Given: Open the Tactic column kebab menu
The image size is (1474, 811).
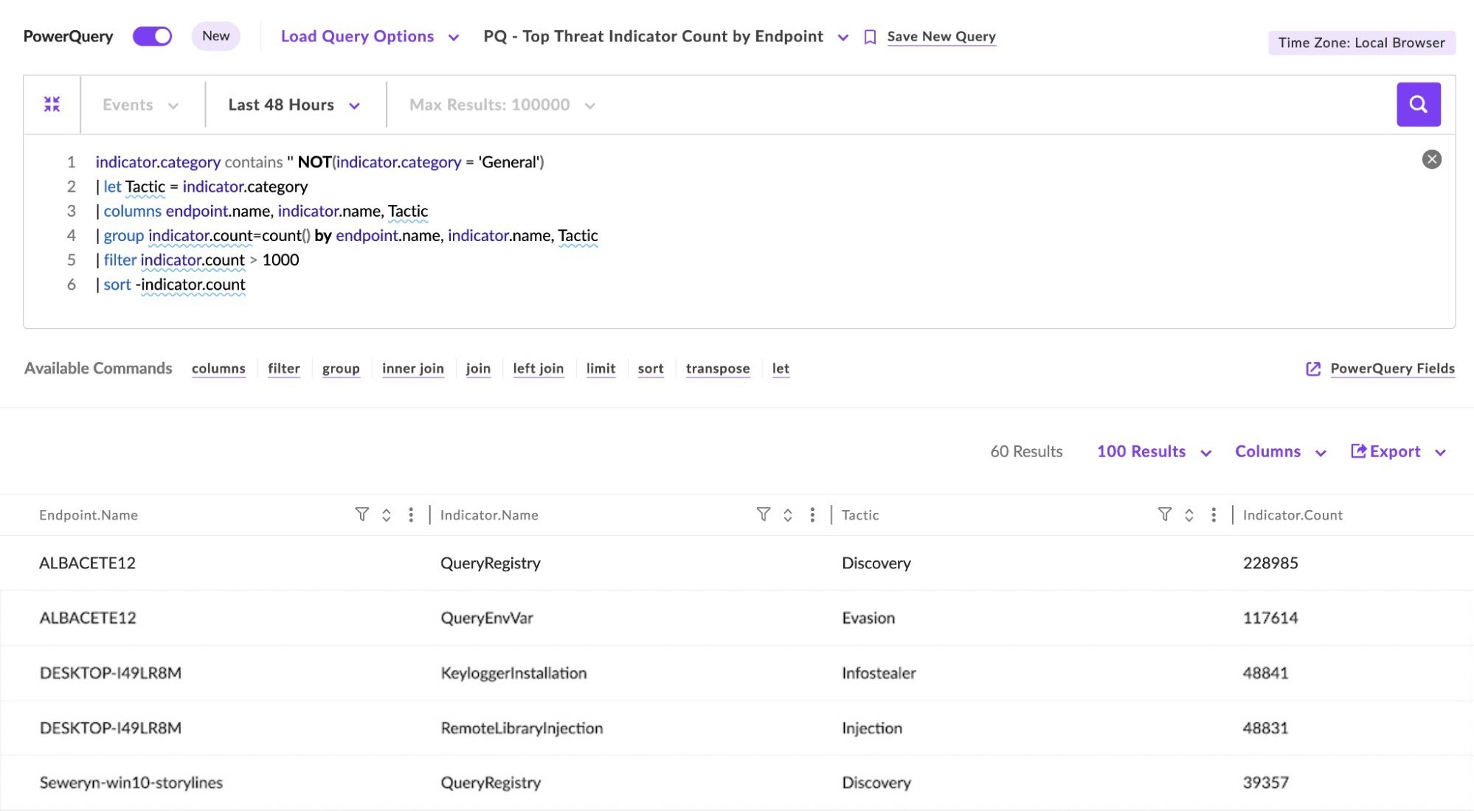Looking at the screenshot, I should [x=1213, y=515].
